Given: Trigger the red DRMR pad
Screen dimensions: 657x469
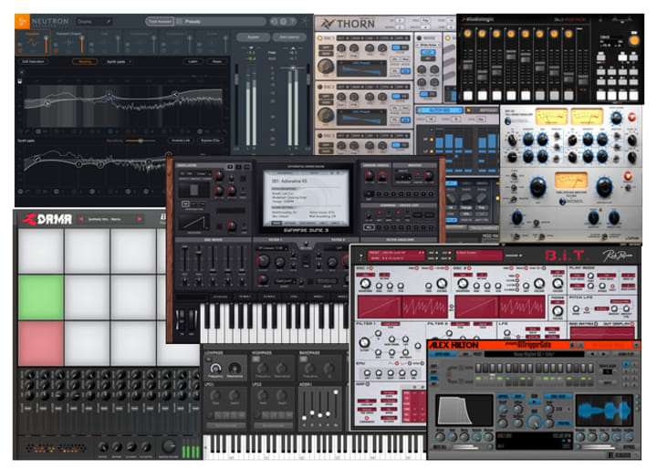Looking at the screenshot, I should click(x=41, y=343).
